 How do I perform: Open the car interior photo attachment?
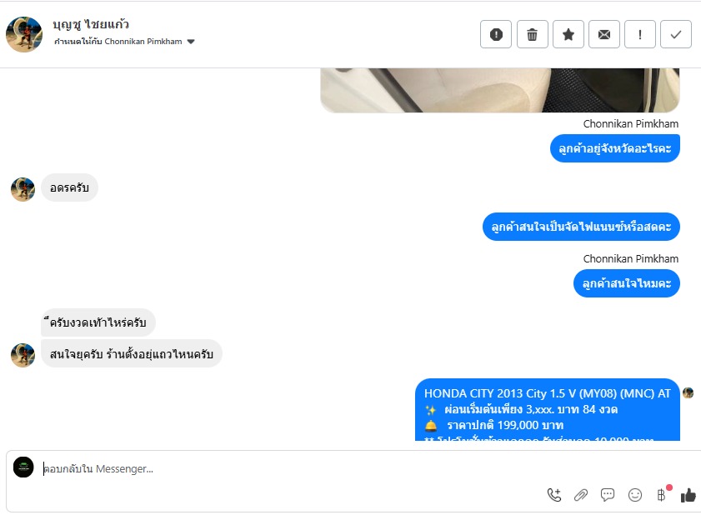click(500, 90)
